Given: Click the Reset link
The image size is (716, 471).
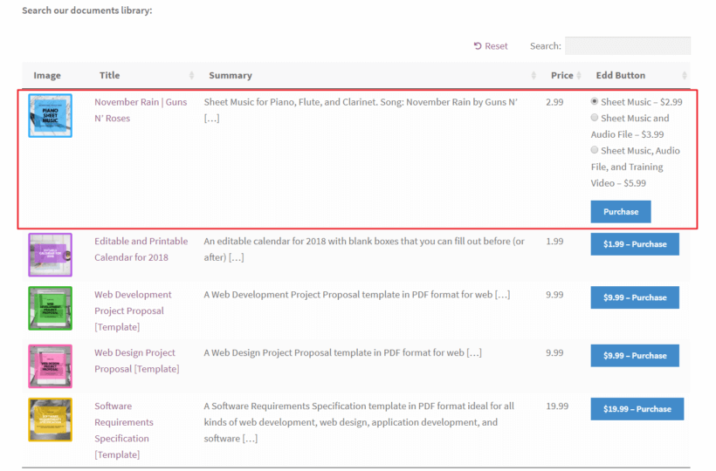Looking at the screenshot, I should coord(491,46).
